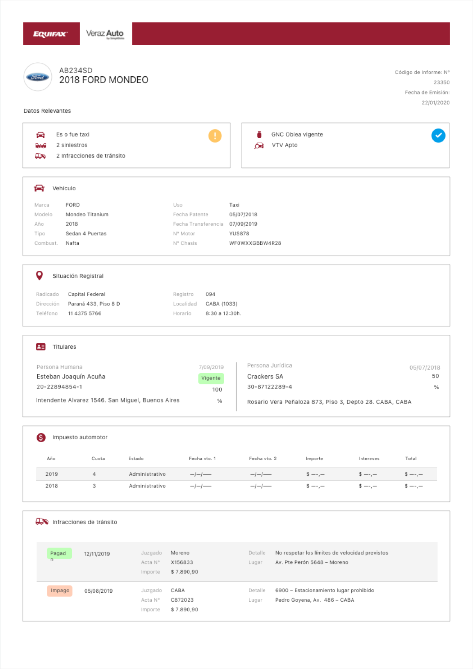Click the 'Fecha vto. 1' column header
Image resolution: width=473 pixels, height=669 pixels.
tap(202, 459)
